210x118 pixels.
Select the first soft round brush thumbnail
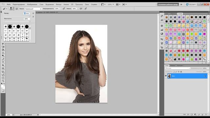click(6, 27)
